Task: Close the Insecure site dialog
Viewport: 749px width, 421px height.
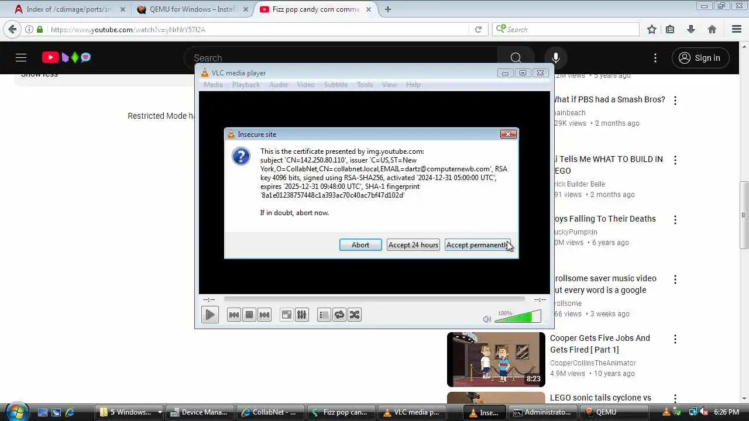Action: (508, 134)
